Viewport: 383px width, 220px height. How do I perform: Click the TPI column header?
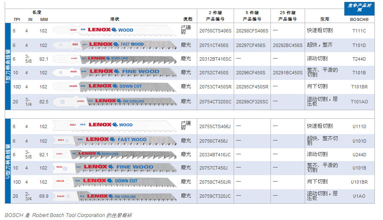tap(17, 20)
